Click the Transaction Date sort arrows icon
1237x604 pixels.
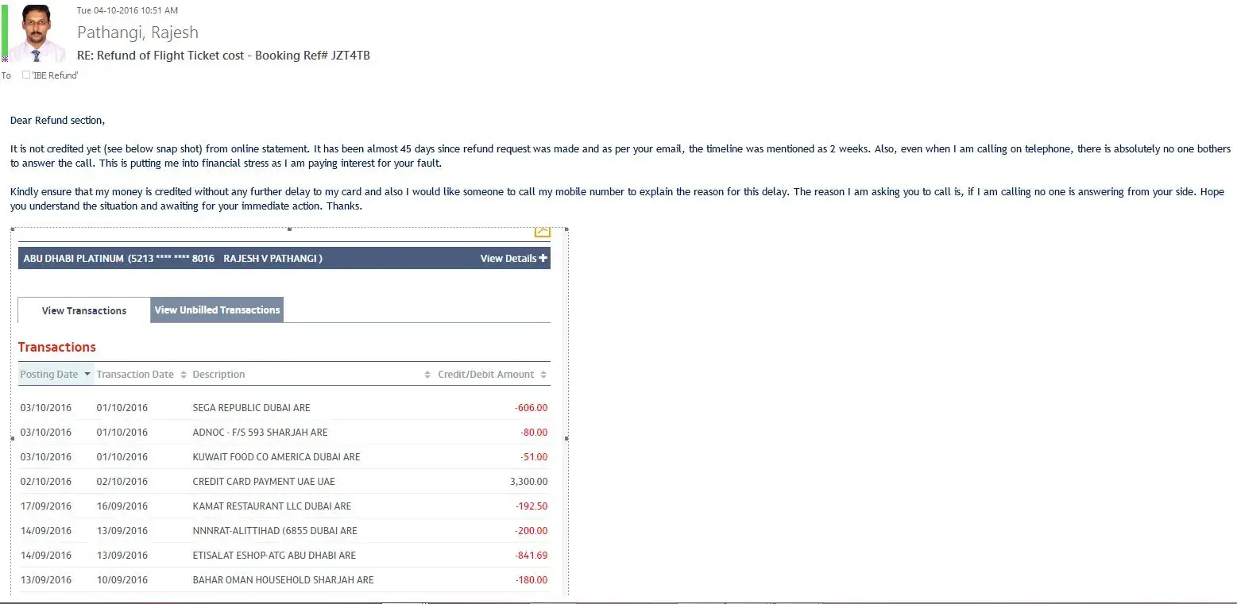184,375
